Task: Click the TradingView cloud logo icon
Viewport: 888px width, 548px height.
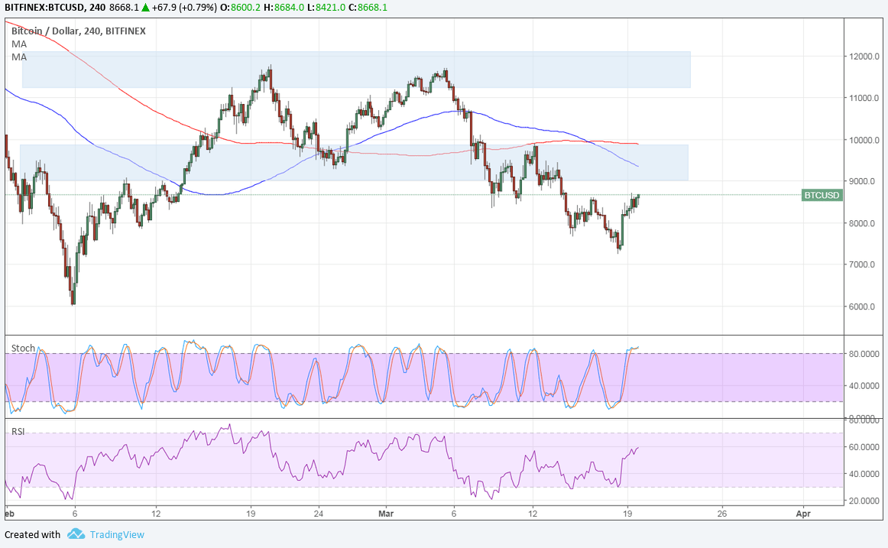Action: (x=75, y=534)
